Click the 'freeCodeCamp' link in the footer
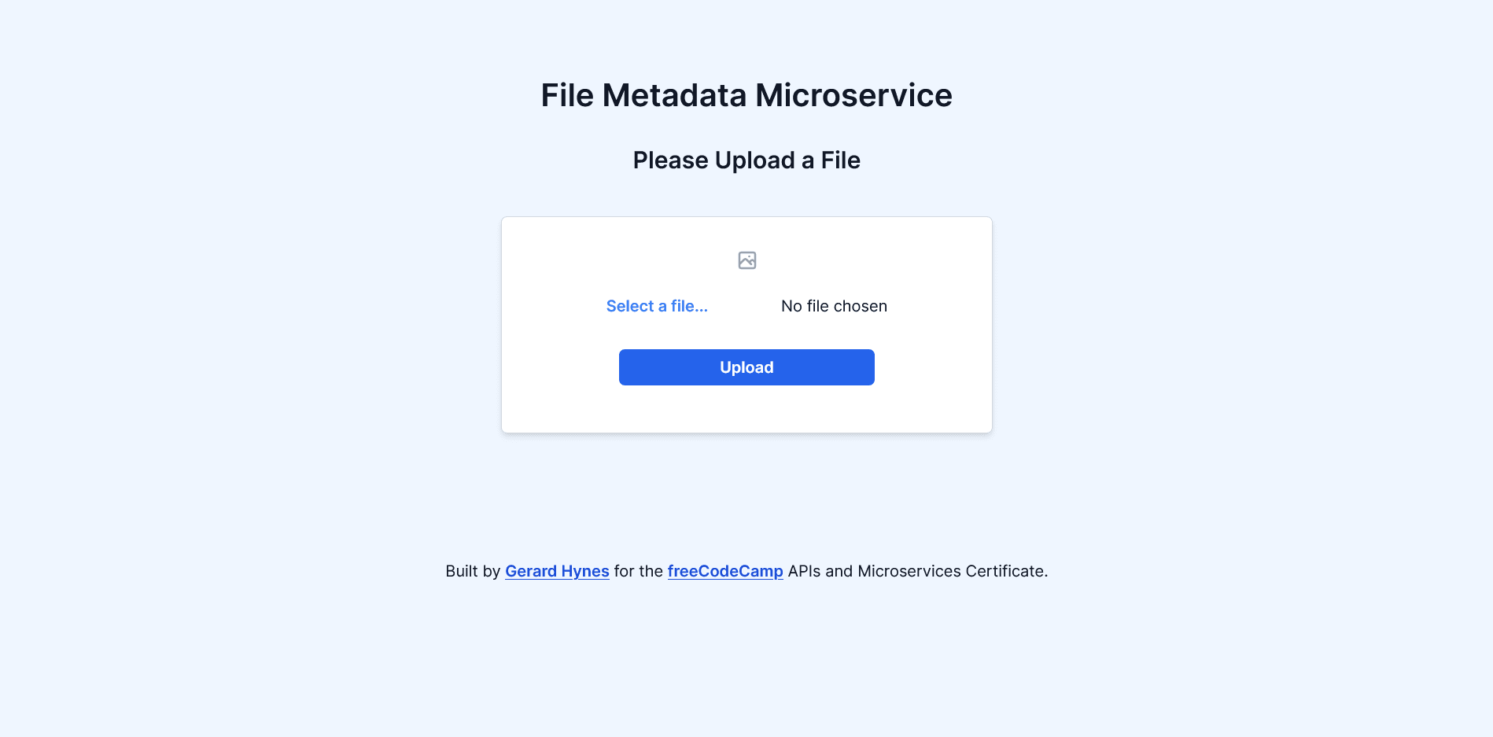The height and width of the screenshot is (737, 1493). 724,571
